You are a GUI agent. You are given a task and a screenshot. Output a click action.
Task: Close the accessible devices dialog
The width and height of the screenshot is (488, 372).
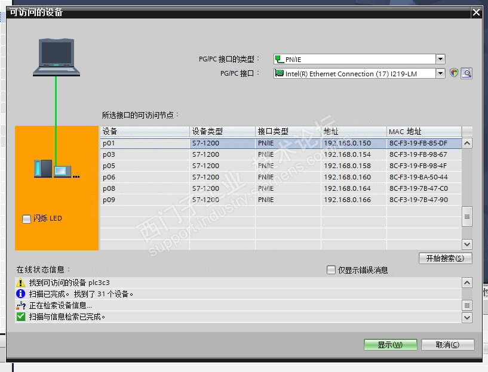click(x=476, y=13)
